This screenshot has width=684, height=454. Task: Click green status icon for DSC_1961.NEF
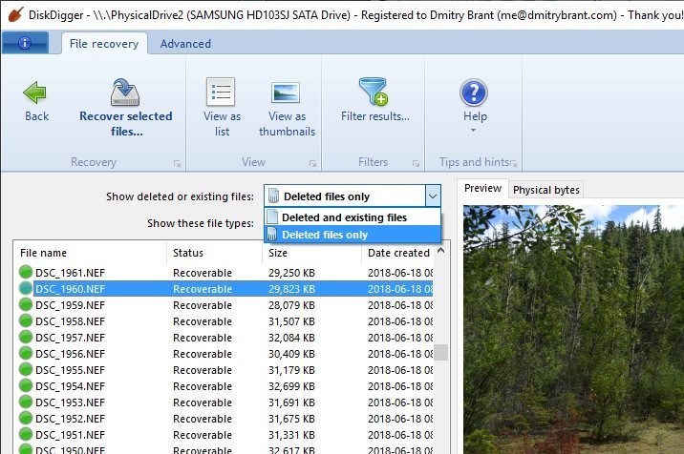[x=26, y=273]
